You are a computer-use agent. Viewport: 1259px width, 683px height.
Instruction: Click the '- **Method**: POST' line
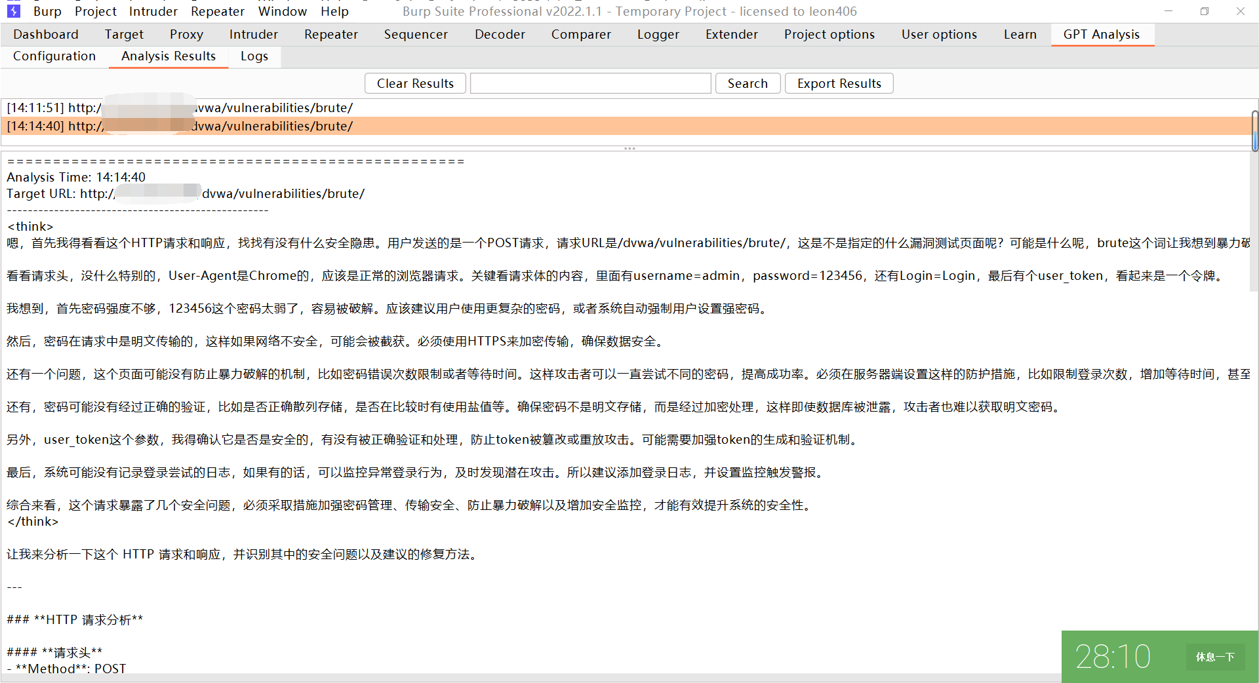point(66,669)
